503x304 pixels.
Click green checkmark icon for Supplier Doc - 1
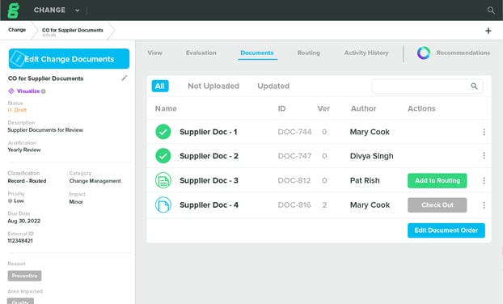tap(163, 132)
